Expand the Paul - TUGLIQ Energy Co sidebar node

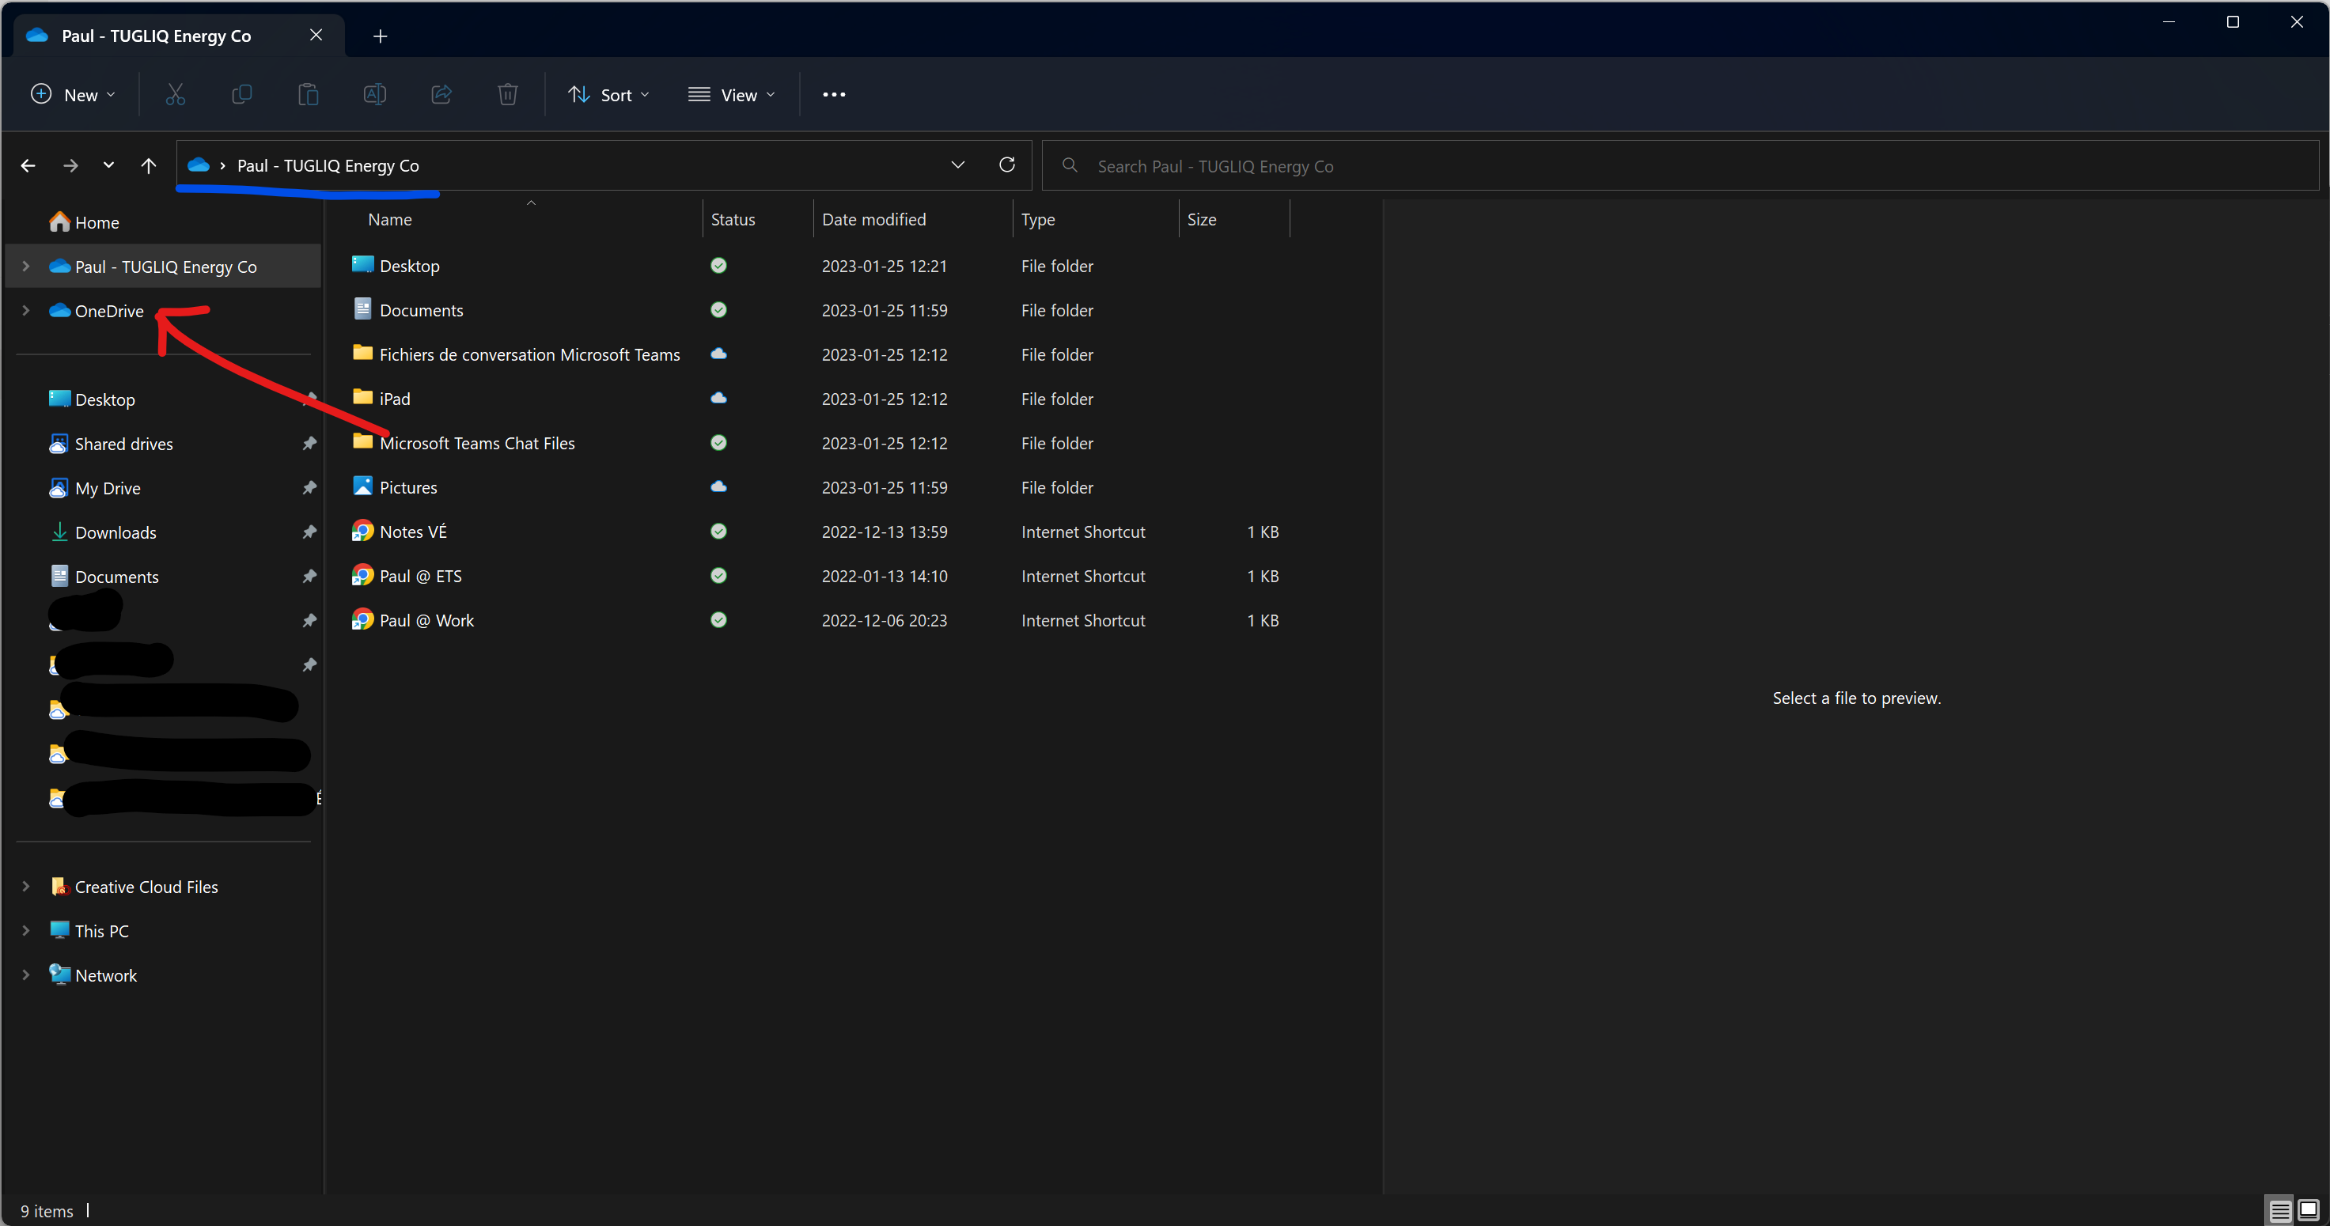click(25, 265)
